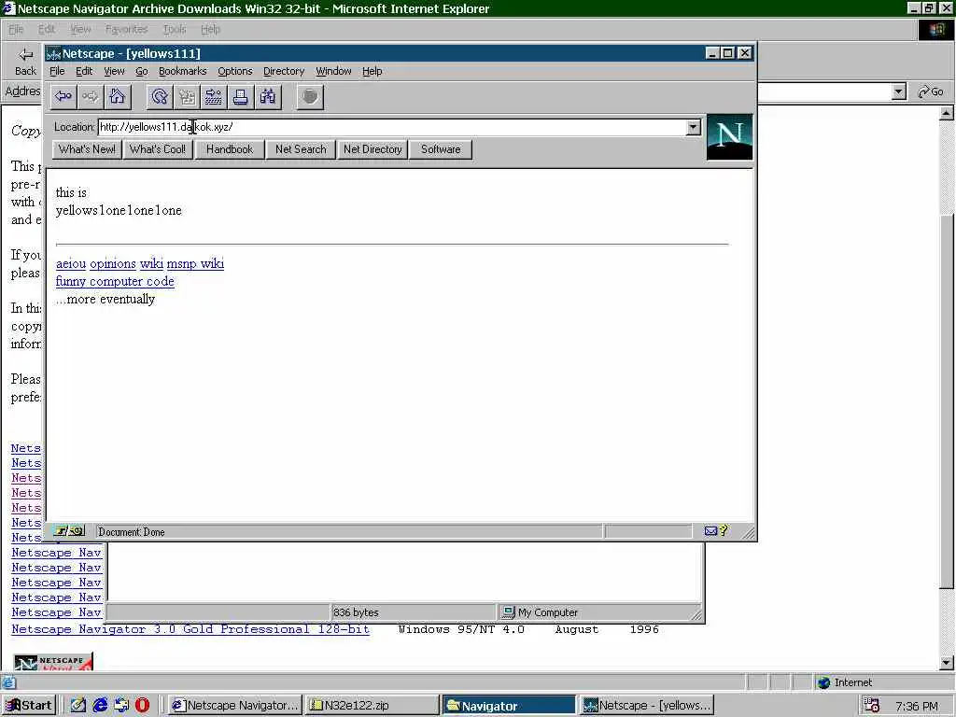Follow the msnp wiki link
956x717 pixels.
[x=195, y=264]
